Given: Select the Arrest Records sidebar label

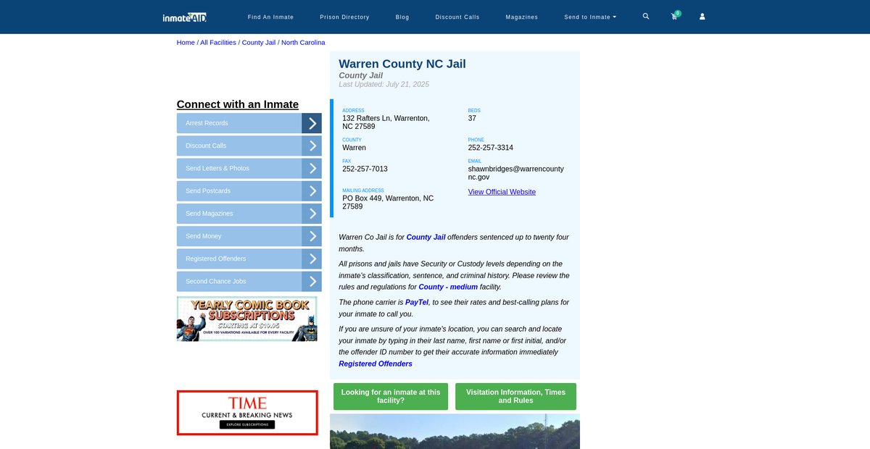Looking at the screenshot, I should point(207,123).
